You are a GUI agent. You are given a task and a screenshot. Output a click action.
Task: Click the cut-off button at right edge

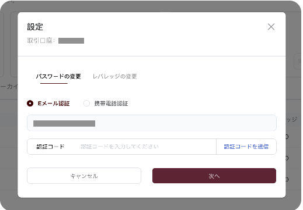298,61
